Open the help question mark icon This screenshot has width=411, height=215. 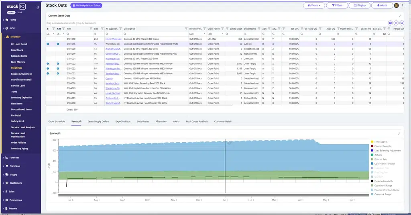tap(402, 5)
